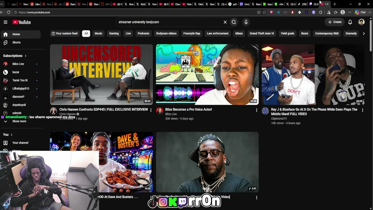
Task: Switch to the 'Libra' browser tab
Action: coord(35,4)
